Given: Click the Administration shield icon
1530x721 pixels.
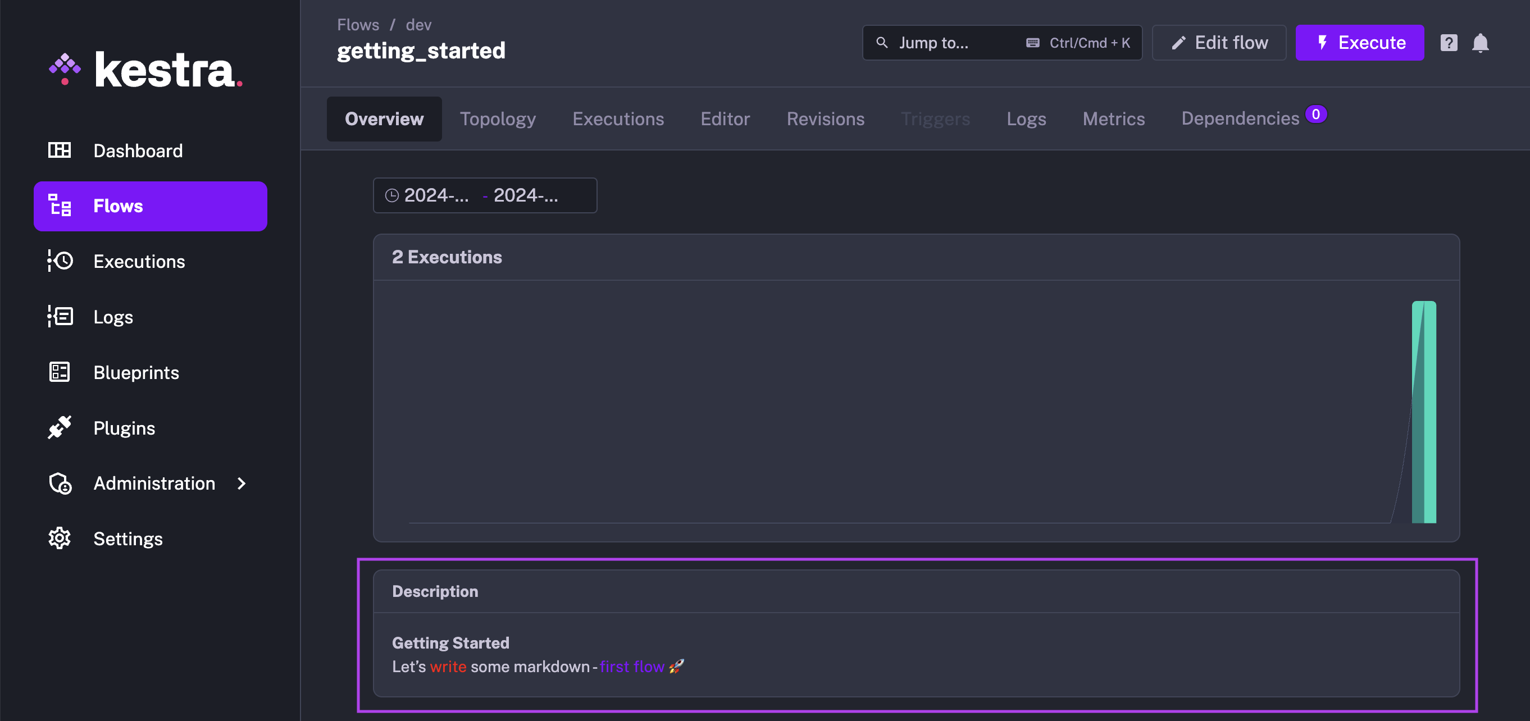Looking at the screenshot, I should pyautogui.click(x=60, y=483).
